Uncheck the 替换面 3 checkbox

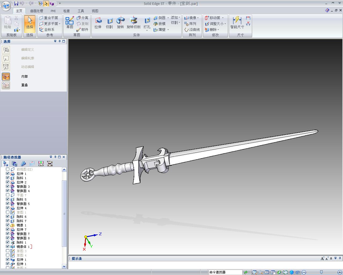(x=8, y=186)
